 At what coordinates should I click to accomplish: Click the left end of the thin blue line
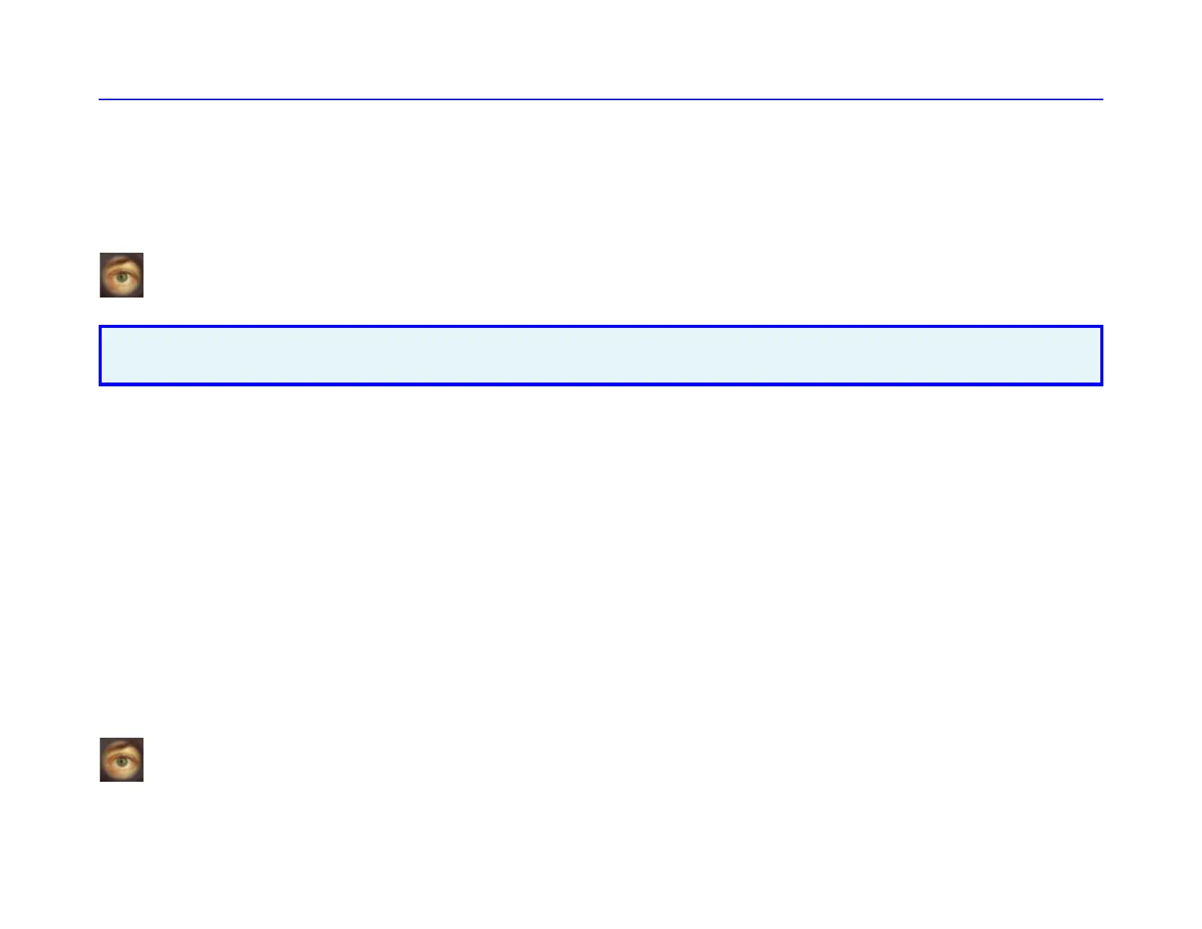tap(101, 99)
